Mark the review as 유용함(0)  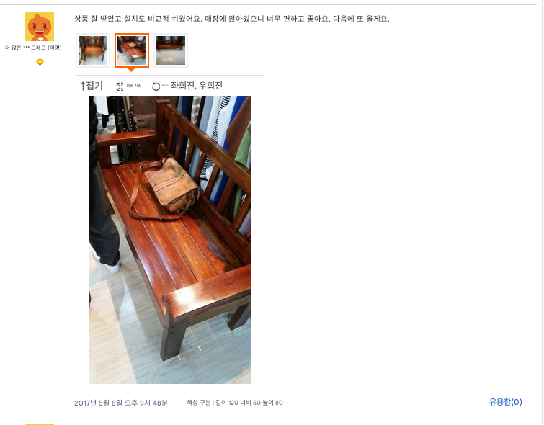[506, 402]
